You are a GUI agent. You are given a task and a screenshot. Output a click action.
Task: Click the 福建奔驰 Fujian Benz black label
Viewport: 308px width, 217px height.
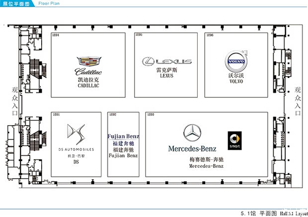(x=124, y=152)
